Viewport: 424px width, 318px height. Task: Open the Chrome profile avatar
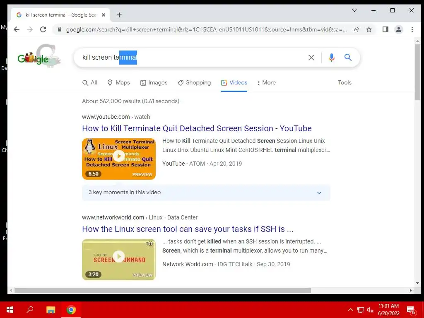click(x=399, y=29)
